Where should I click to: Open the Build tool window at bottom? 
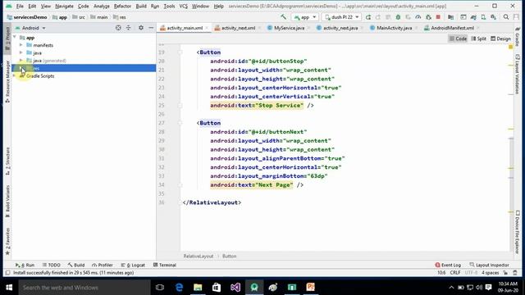[76, 265]
